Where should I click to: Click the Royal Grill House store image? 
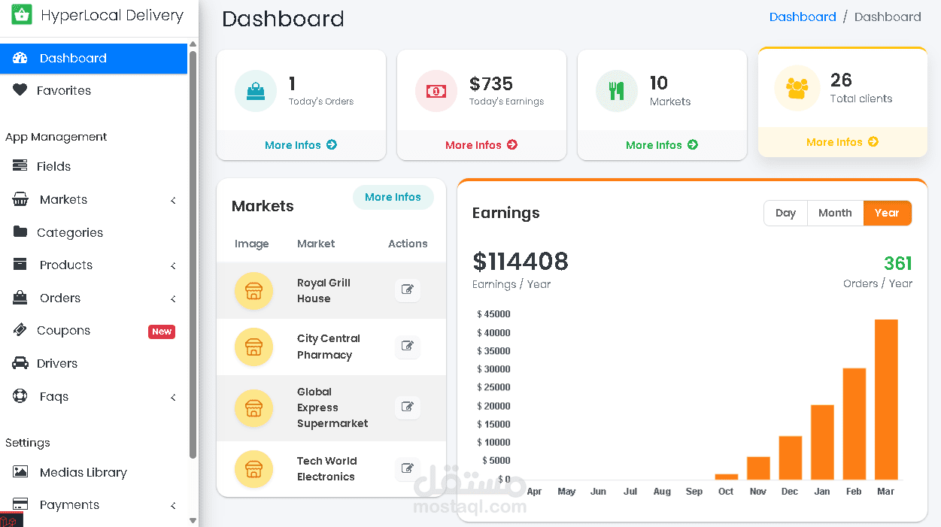pyautogui.click(x=253, y=291)
